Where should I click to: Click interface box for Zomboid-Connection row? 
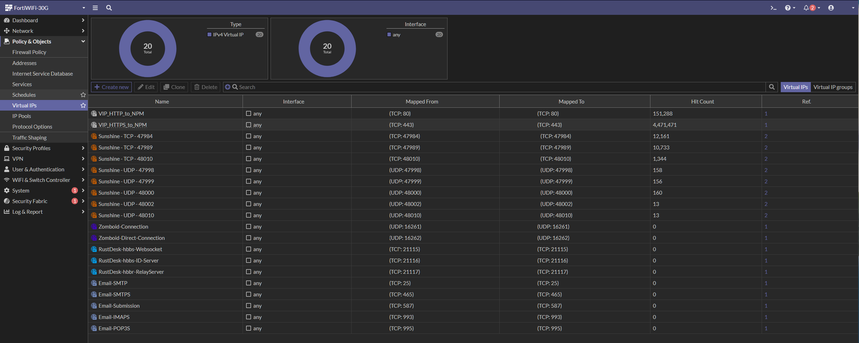[x=249, y=226]
